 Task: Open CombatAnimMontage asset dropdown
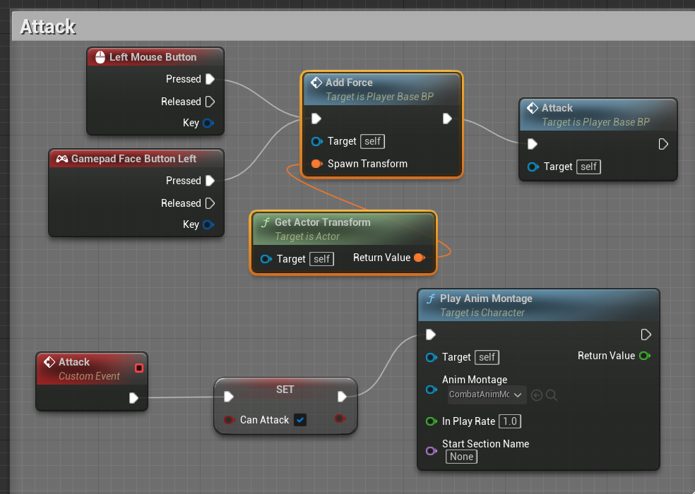(487, 394)
